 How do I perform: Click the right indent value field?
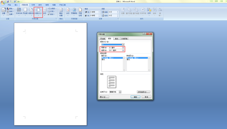click(x=94, y=15)
